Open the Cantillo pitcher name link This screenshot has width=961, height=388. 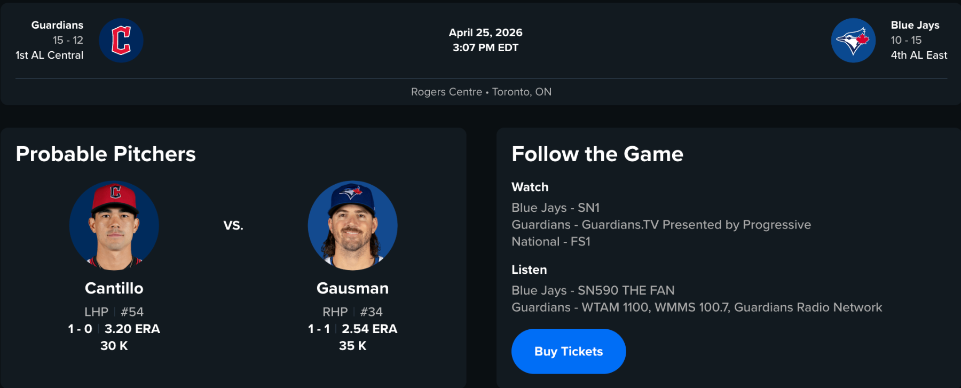point(114,288)
